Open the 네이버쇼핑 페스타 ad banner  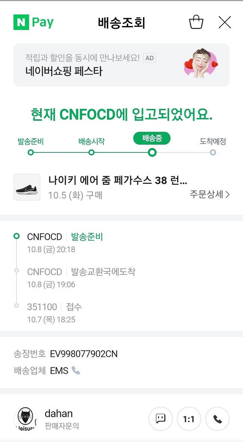pos(121,65)
